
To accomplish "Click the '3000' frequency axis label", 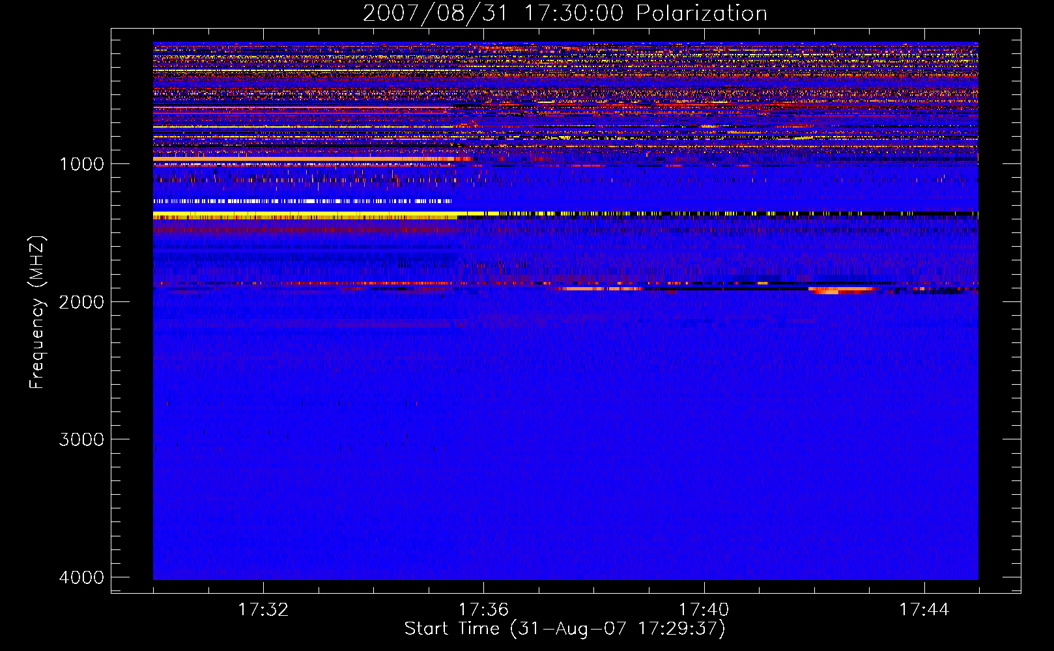I will 81,439.
